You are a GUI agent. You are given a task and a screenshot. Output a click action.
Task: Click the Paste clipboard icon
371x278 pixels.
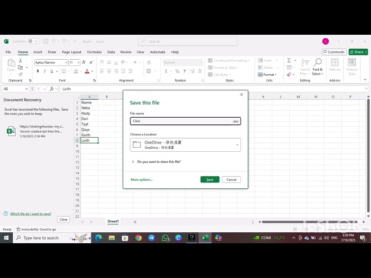[11, 63]
